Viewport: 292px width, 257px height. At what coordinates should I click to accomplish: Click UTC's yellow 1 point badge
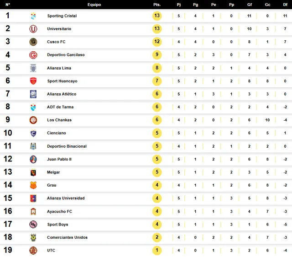[157, 251]
